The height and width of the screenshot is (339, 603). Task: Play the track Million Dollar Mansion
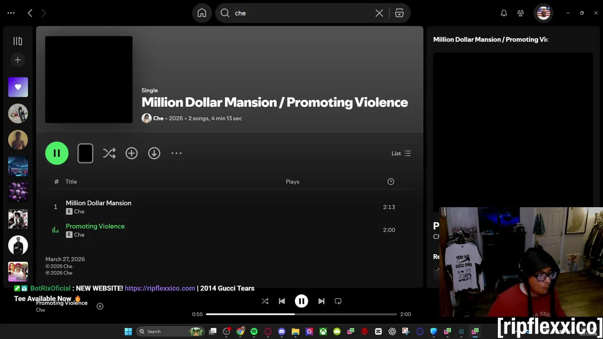tap(98, 203)
